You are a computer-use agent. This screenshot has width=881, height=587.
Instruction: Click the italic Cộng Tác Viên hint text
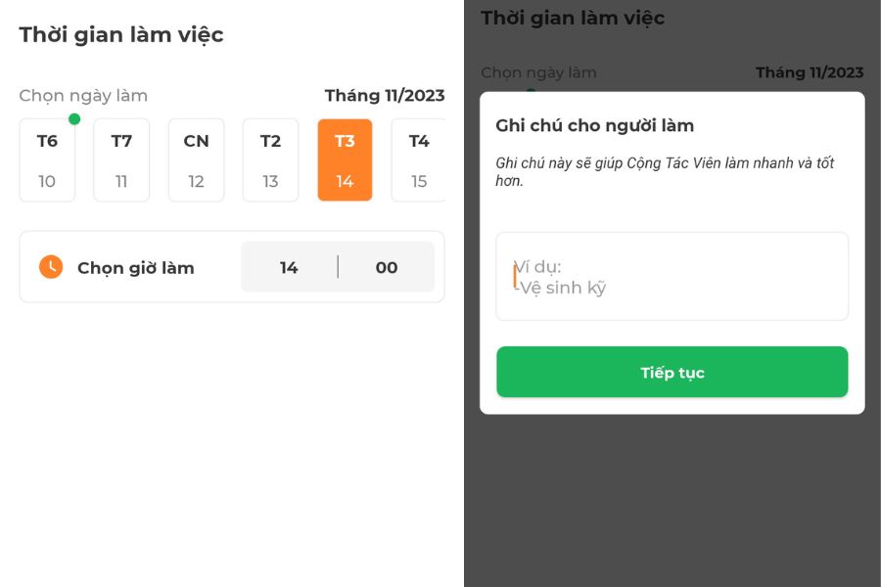(x=665, y=171)
